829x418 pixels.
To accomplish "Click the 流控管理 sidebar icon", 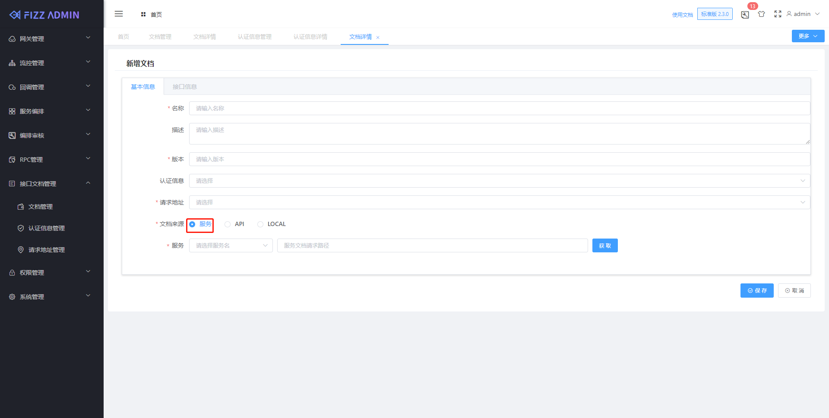I will click(12, 63).
